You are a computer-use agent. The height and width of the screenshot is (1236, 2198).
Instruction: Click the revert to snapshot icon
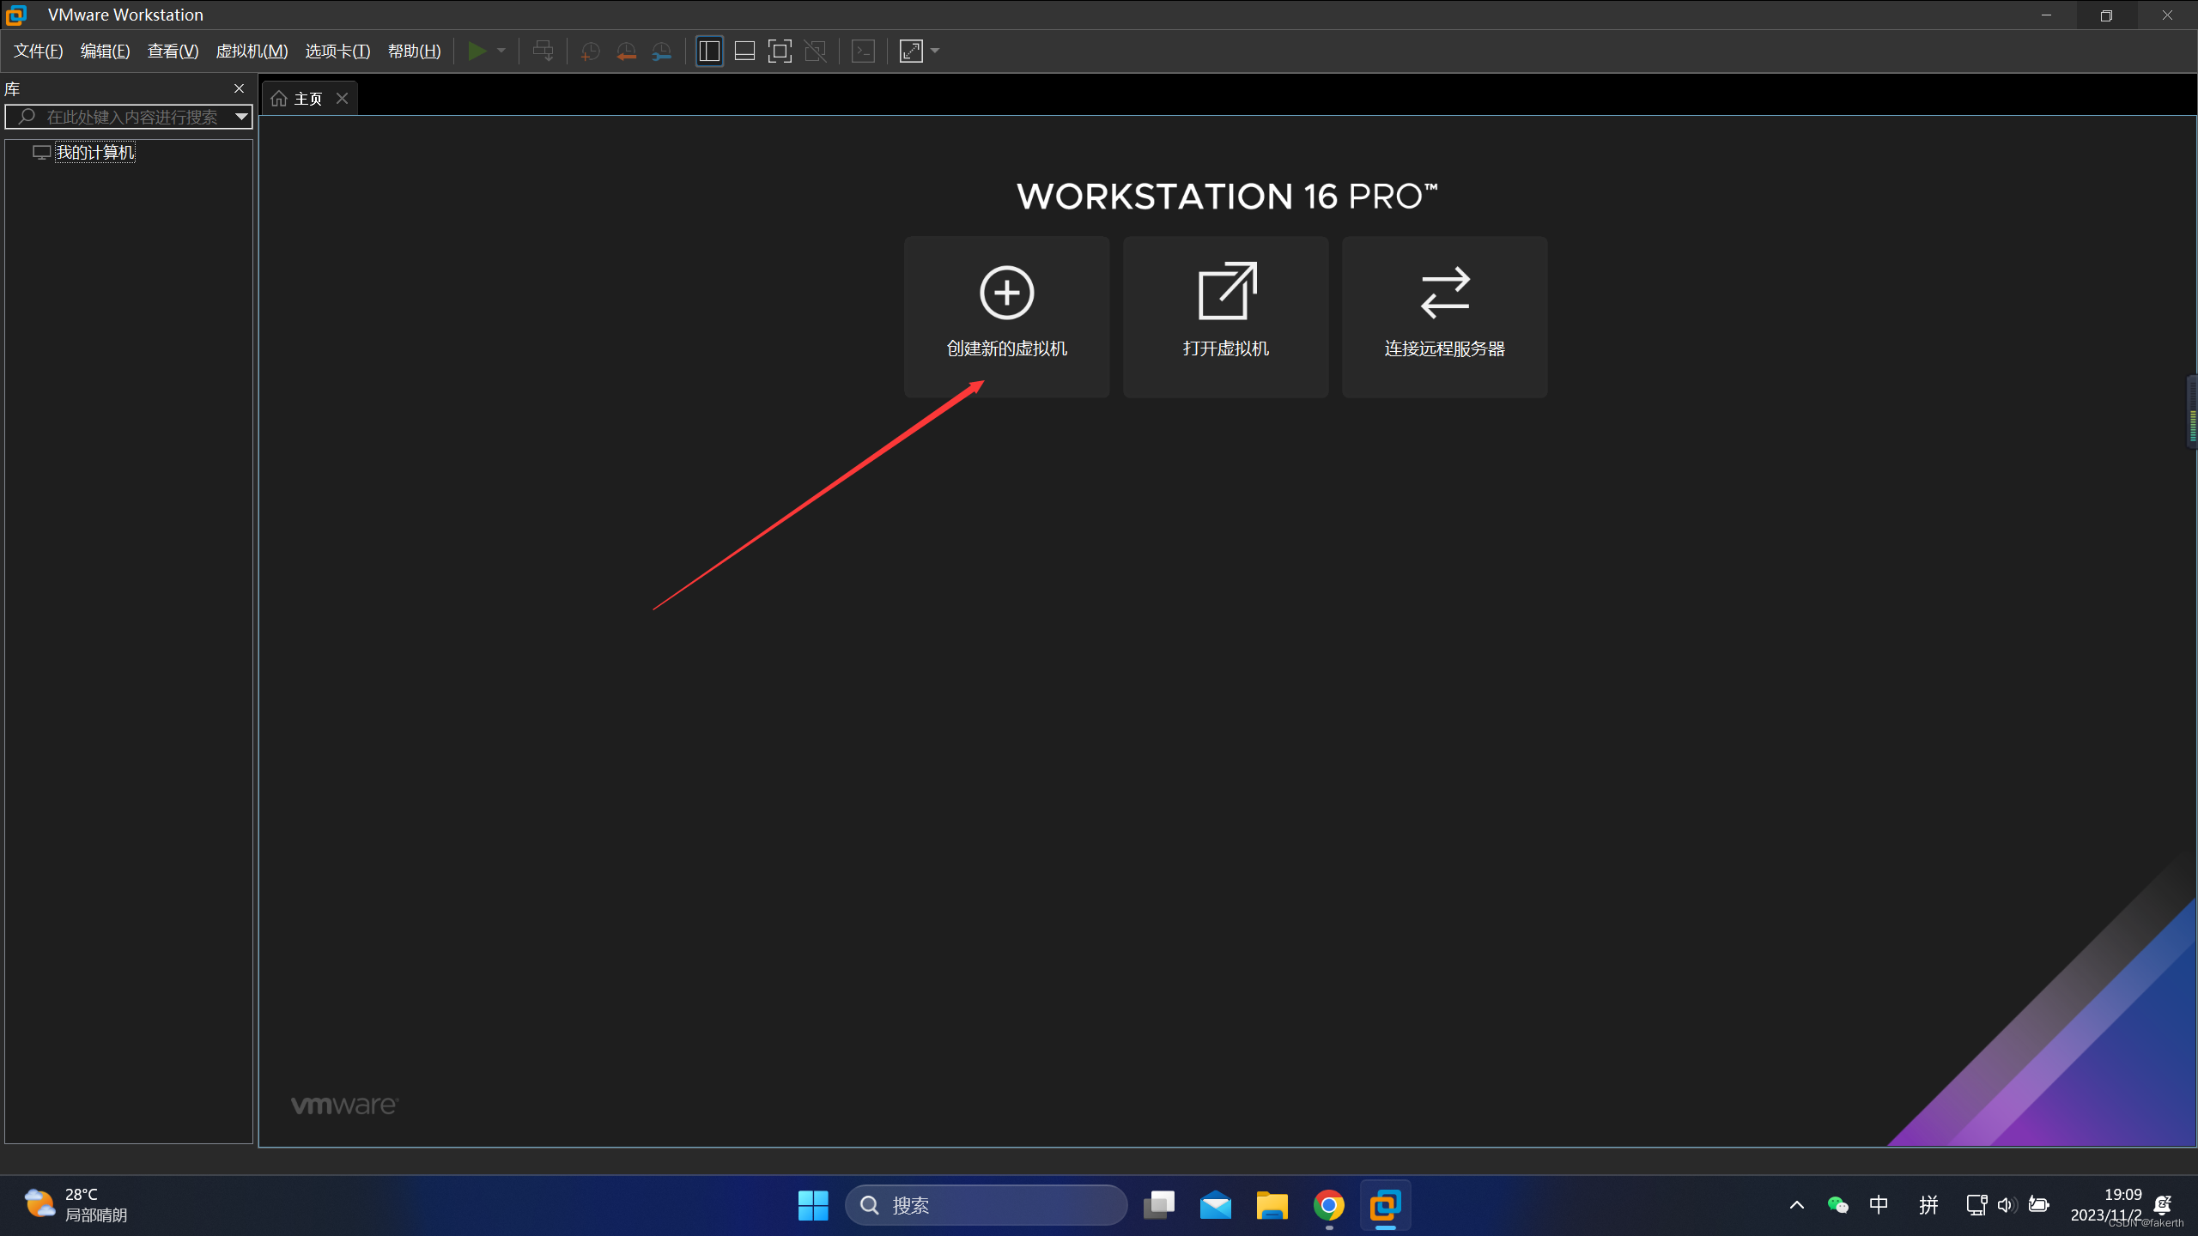[626, 51]
